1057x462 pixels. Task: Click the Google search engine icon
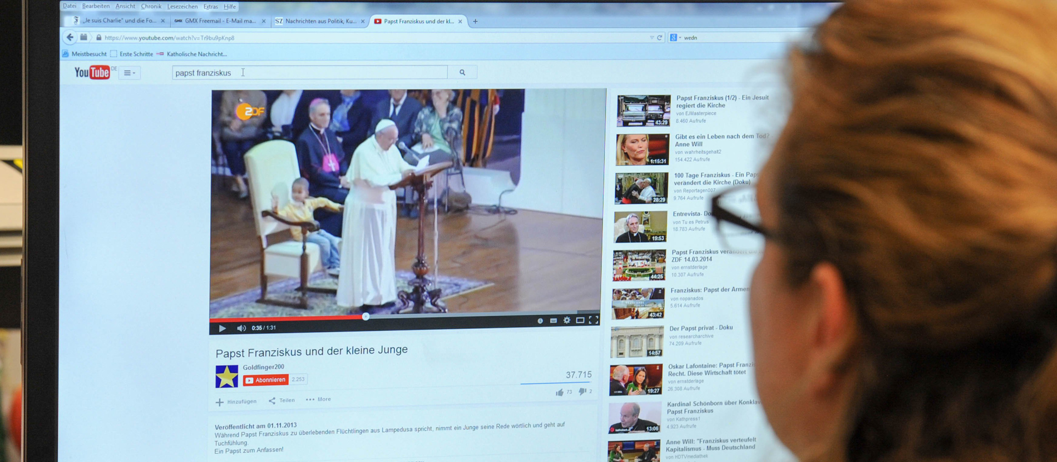coord(673,38)
